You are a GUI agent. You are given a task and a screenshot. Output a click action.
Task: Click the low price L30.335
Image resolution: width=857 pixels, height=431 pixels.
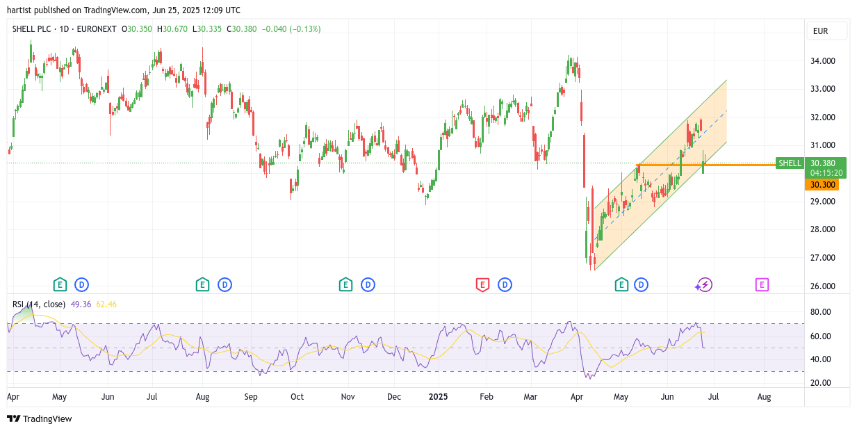coord(206,29)
